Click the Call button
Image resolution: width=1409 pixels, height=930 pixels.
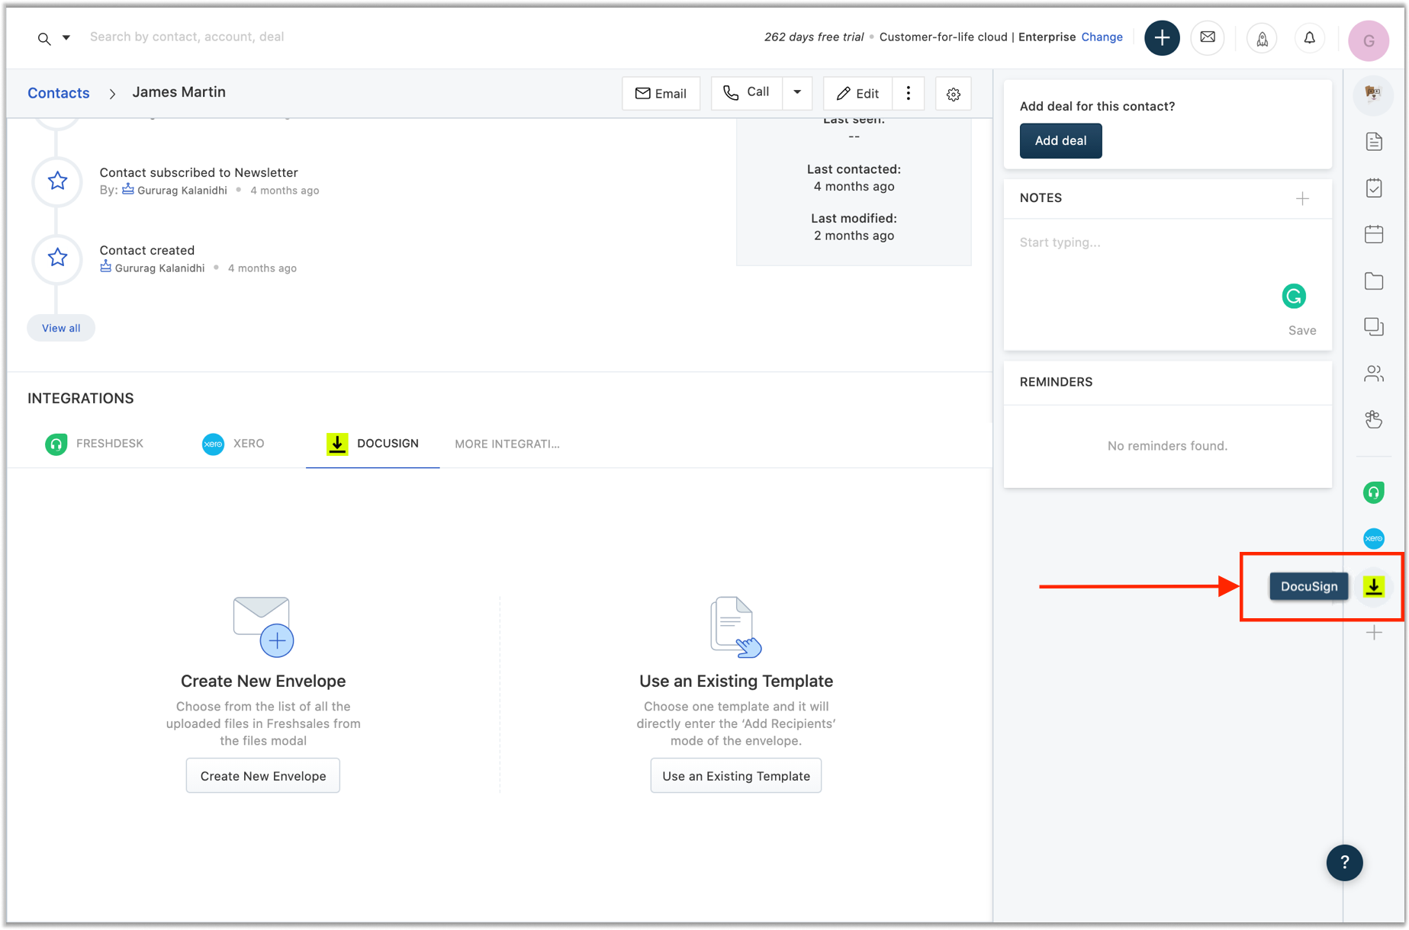[747, 92]
